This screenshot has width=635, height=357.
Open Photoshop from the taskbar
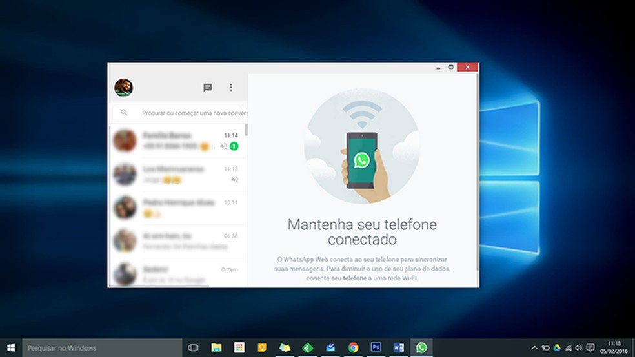(376, 348)
